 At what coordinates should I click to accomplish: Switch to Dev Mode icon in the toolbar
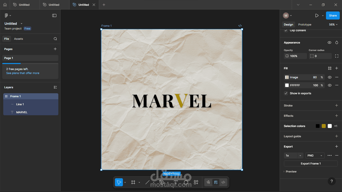(x=223, y=182)
